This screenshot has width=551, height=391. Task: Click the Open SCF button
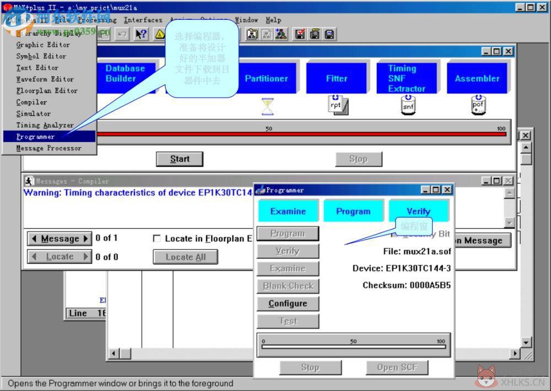point(397,367)
